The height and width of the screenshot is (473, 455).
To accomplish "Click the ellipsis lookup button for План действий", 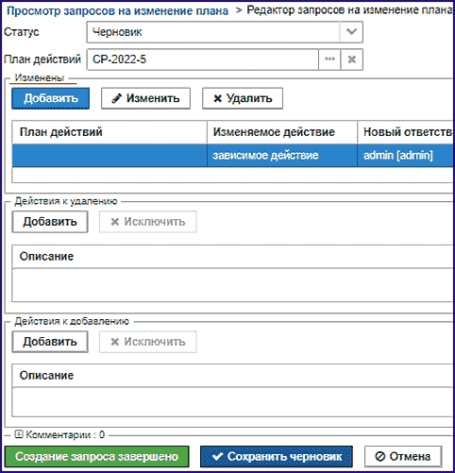I will coord(329,59).
